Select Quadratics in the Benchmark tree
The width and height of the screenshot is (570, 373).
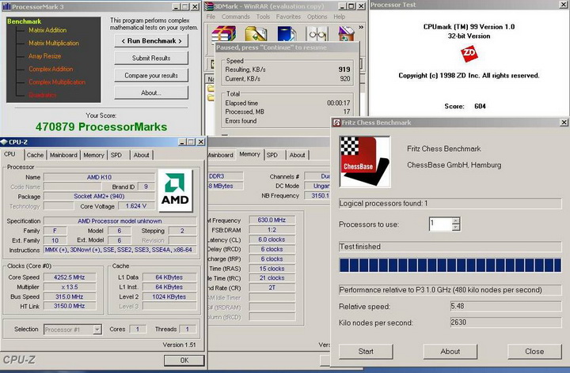42,95
